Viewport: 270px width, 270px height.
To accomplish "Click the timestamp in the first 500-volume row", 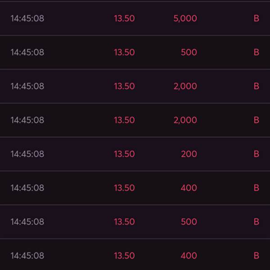I will pyautogui.click(x=27, y=52).
